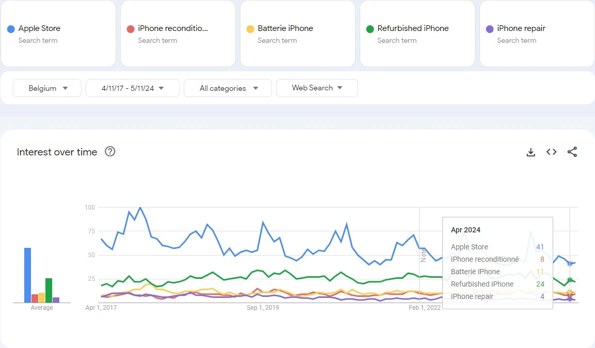Change the Web Search type dropdown

(x=317, y=88)
